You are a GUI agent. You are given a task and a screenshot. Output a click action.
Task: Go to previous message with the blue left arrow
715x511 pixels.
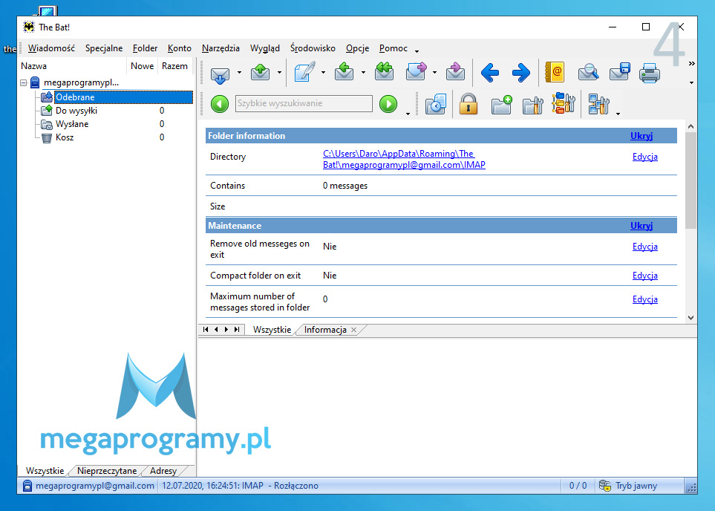click(490, 73)
